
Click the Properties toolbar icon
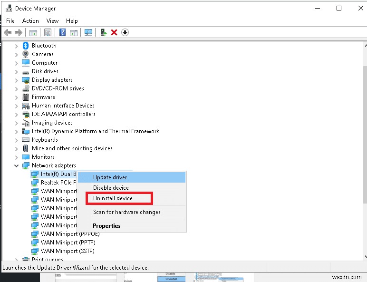pos(48,32)
